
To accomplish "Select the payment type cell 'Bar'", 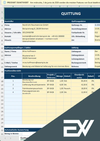I will tap(97, 51).
